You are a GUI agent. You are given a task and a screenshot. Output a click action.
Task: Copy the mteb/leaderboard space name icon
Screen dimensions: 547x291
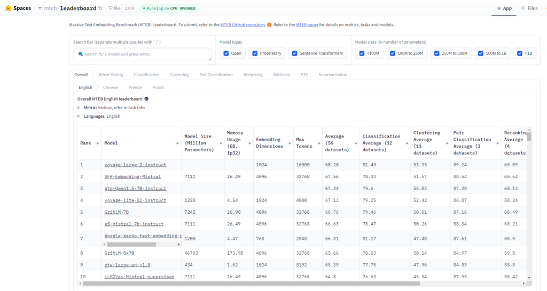click(100, 8)
